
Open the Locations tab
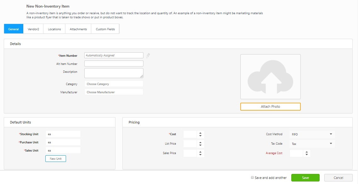(54, 29)
